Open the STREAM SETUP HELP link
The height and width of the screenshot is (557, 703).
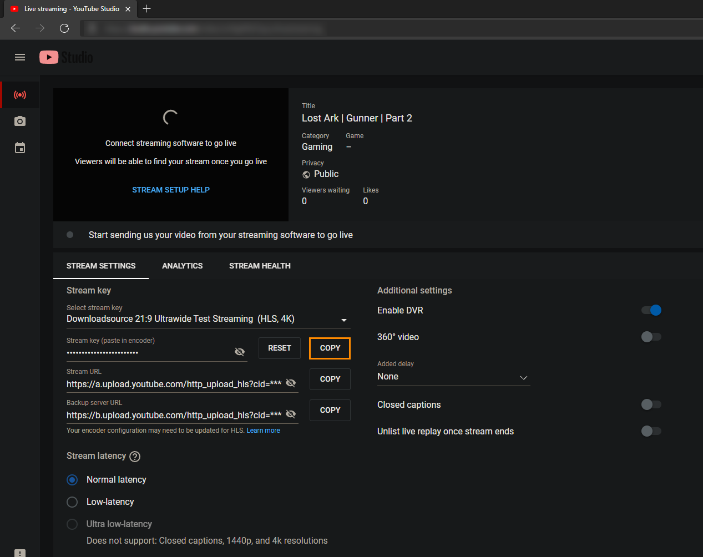[x=171, y=190]
